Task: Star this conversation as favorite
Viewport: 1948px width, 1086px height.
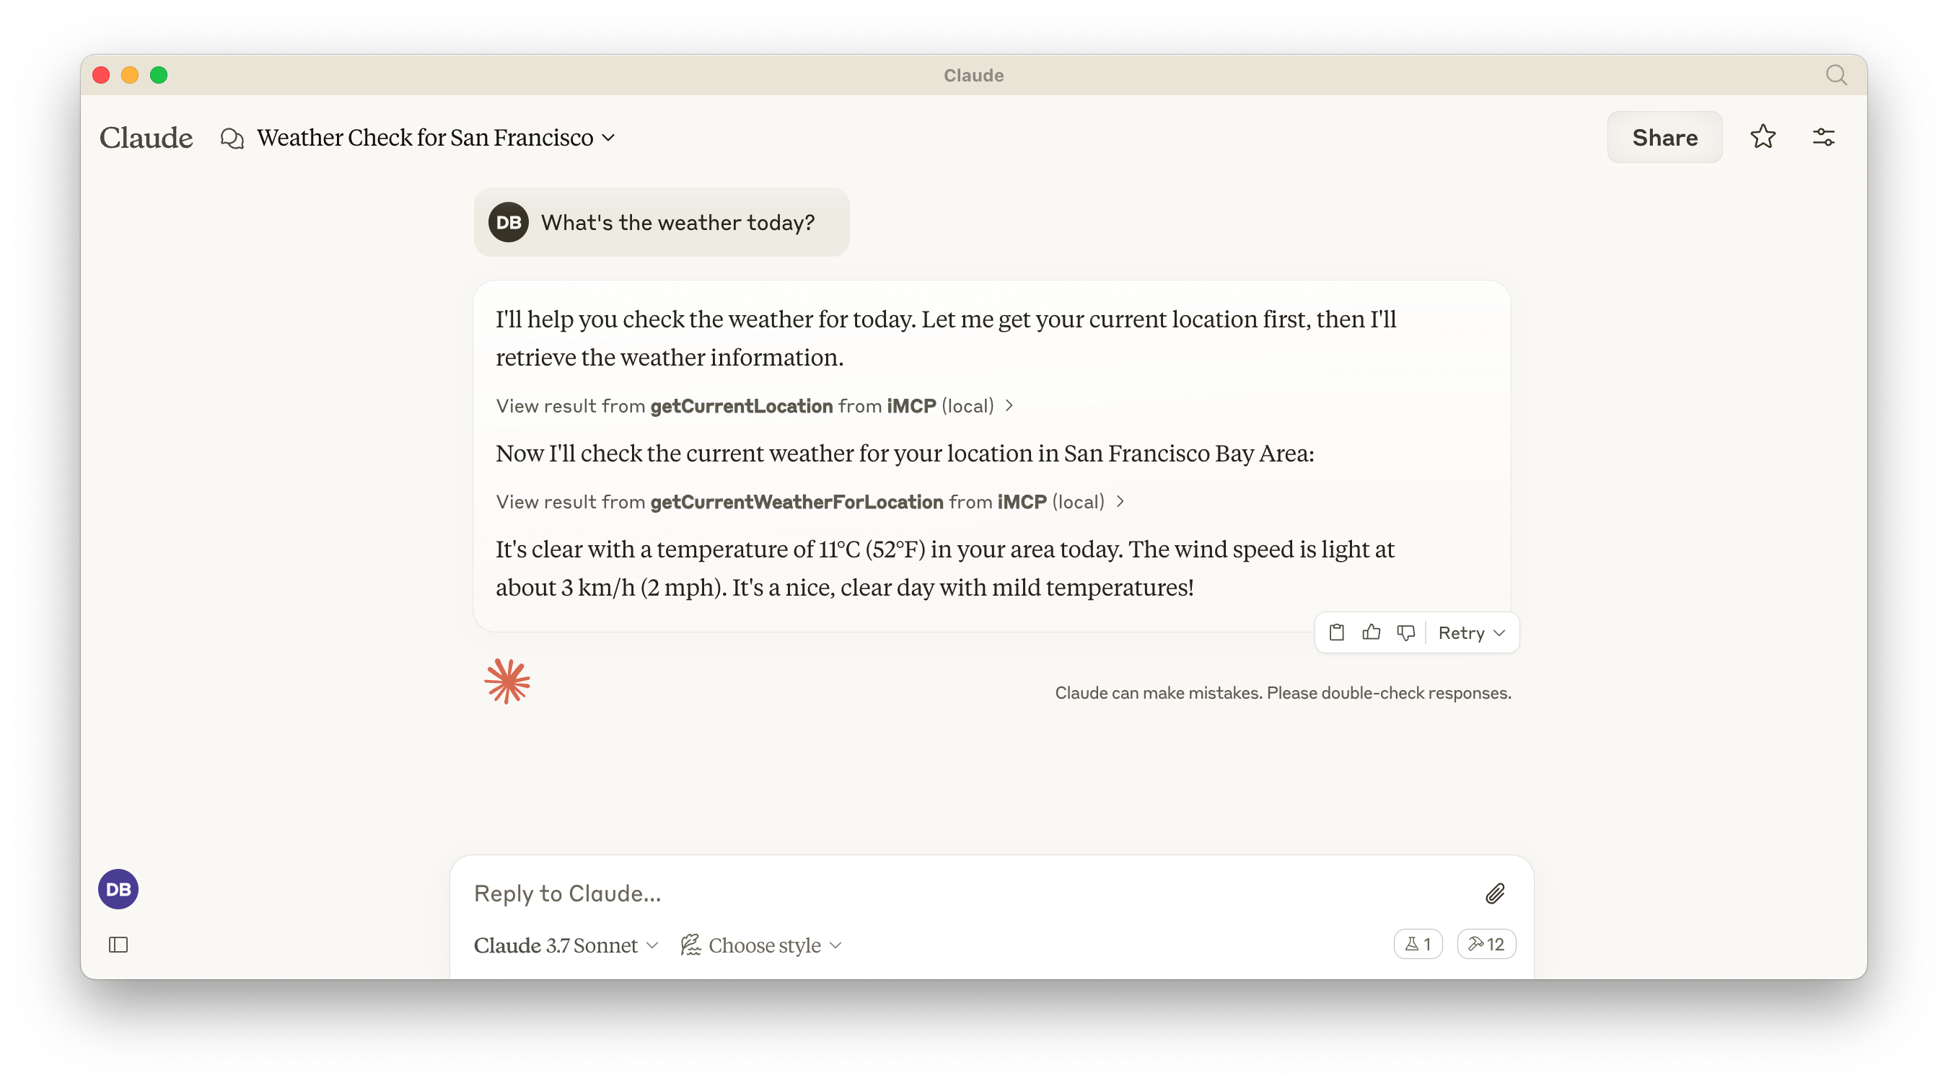Action: [1763, 137]
